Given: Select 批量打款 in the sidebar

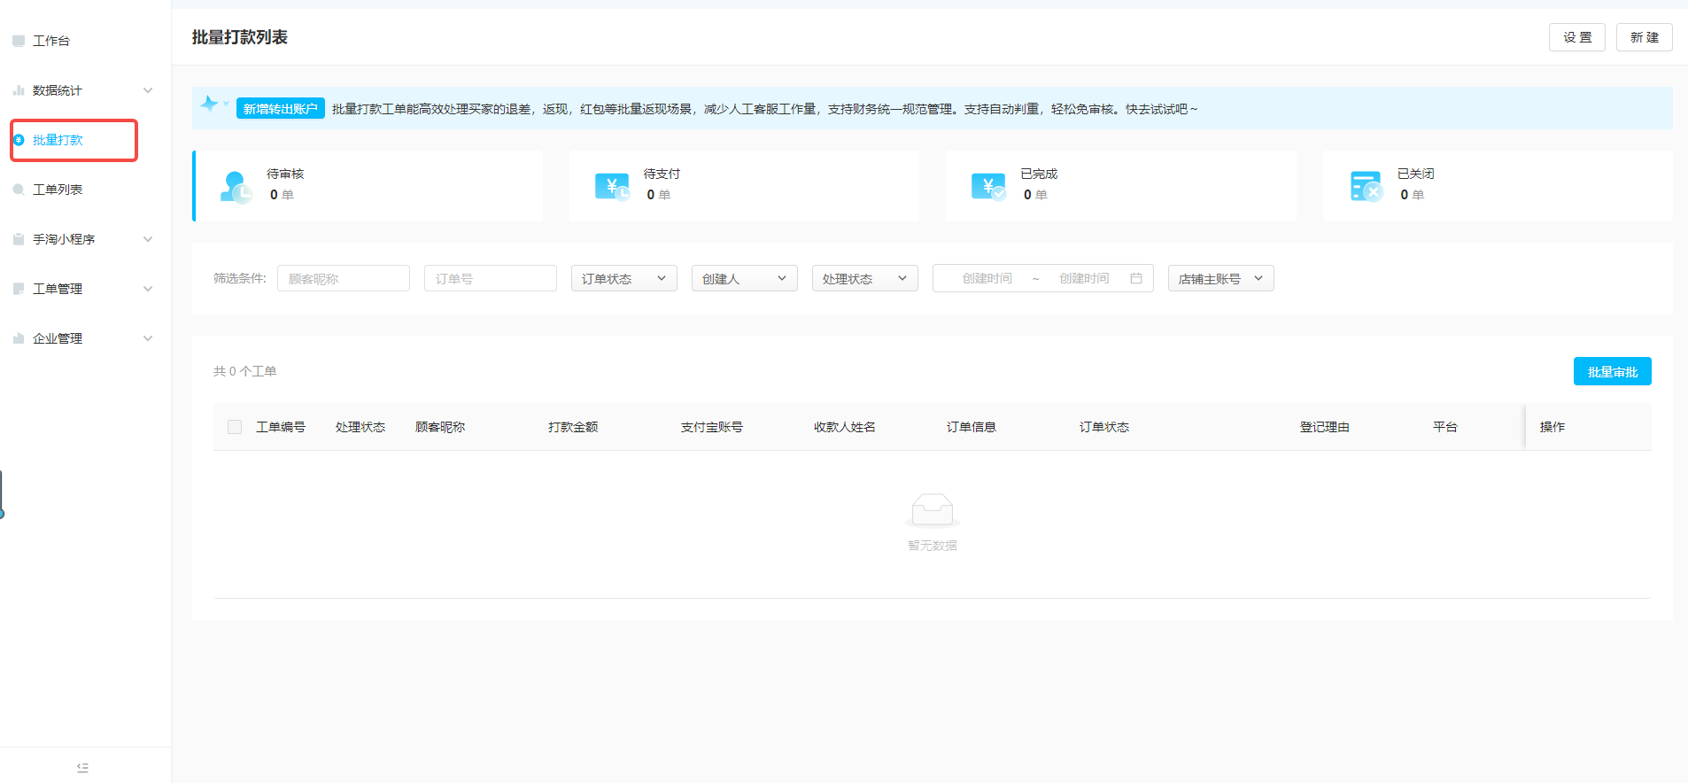Looking at the screenshot, I should (x=58, y=140).
